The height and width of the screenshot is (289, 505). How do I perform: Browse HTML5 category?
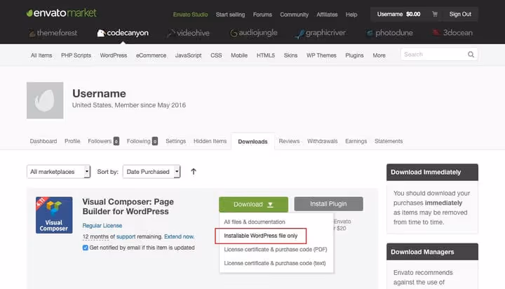coord(266,55)
